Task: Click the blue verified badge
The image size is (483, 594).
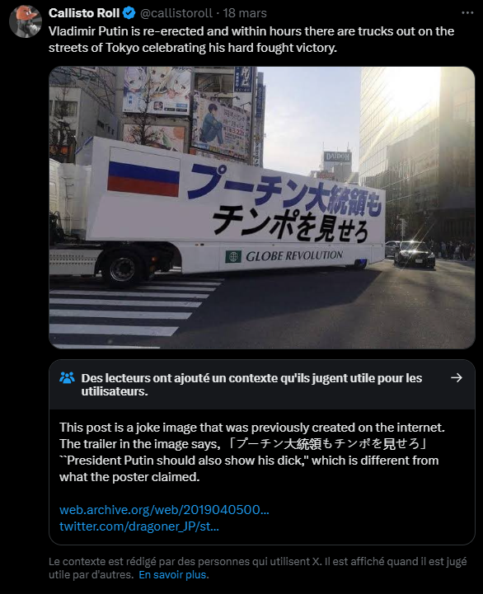Action: pos(129,13)
